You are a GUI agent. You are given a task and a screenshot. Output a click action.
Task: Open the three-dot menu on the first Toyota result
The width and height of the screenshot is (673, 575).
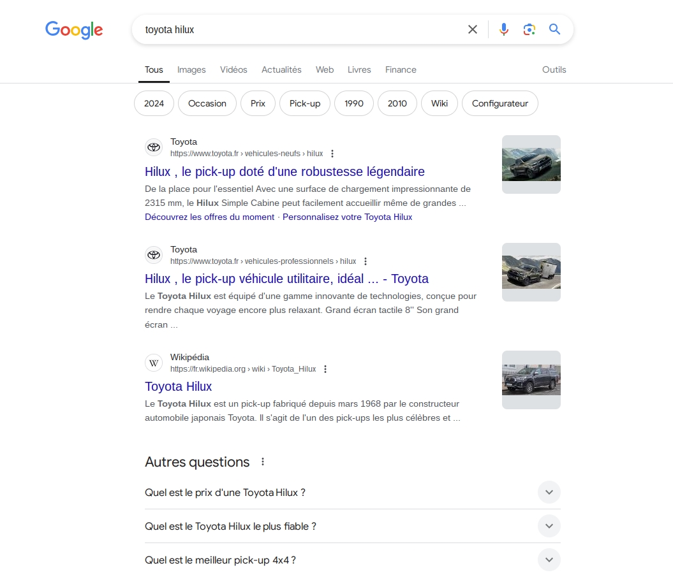pos(332,154)
